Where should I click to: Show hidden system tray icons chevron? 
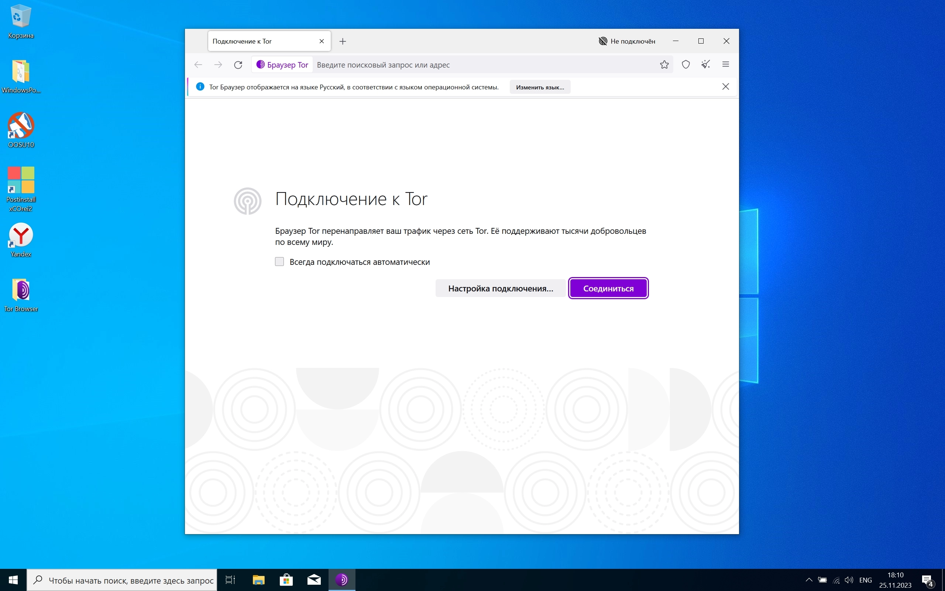click(x=809, y=580)
